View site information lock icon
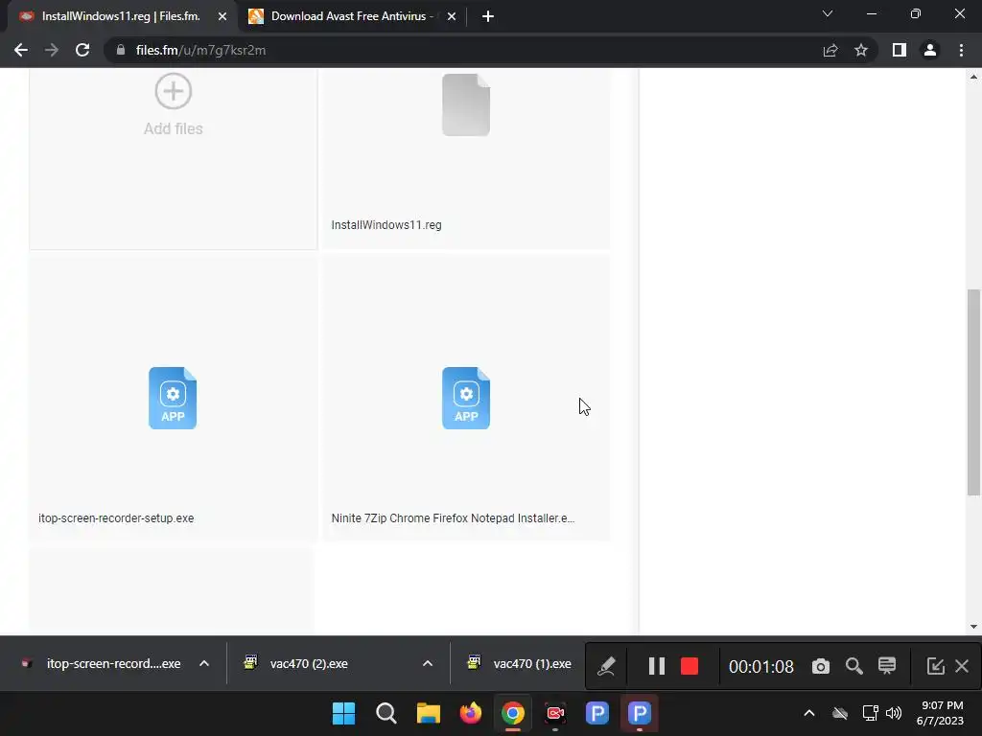982x736 pixels. point(121,50)
